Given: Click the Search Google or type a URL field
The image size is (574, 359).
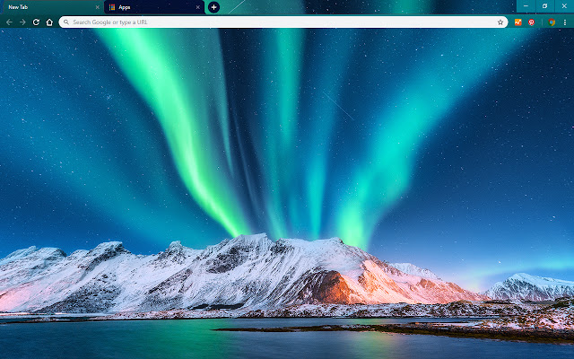Looking at the screenshot, I should click(269, 22).
